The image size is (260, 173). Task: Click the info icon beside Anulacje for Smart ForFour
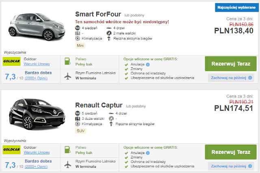148,64
